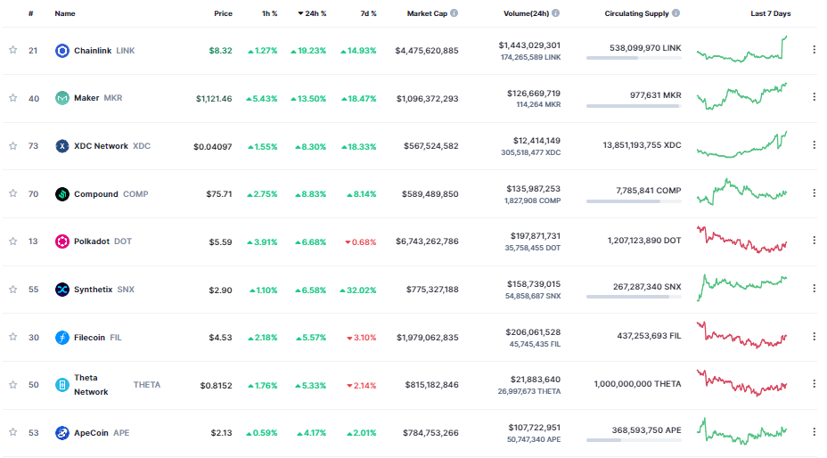Open the Compound COMP coin page
Viewport: 827px width, 458px height.
pyautogui.click(x=111, y=194)
